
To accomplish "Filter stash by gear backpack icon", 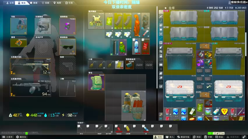I will pyautogui.click(x=161, y=56).
